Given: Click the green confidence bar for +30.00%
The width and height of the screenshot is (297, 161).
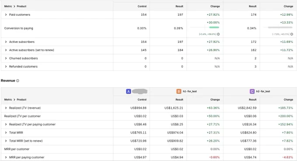Looking at the screenshot, I should click(x=214, y=28).
